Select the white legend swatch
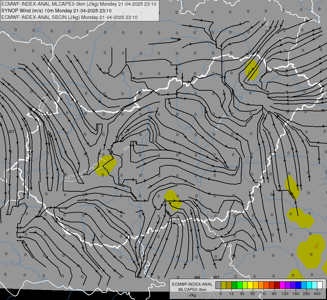Image resolution: width=327 pixels, height=300 pixels. click(320, 285)
